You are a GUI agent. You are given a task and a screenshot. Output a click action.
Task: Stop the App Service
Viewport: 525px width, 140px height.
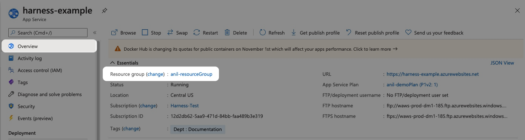pos(151,33)
